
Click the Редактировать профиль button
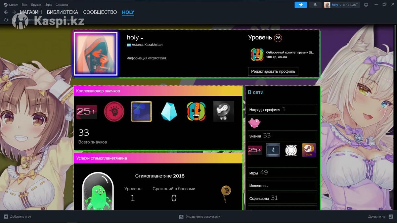coord(273,71)
